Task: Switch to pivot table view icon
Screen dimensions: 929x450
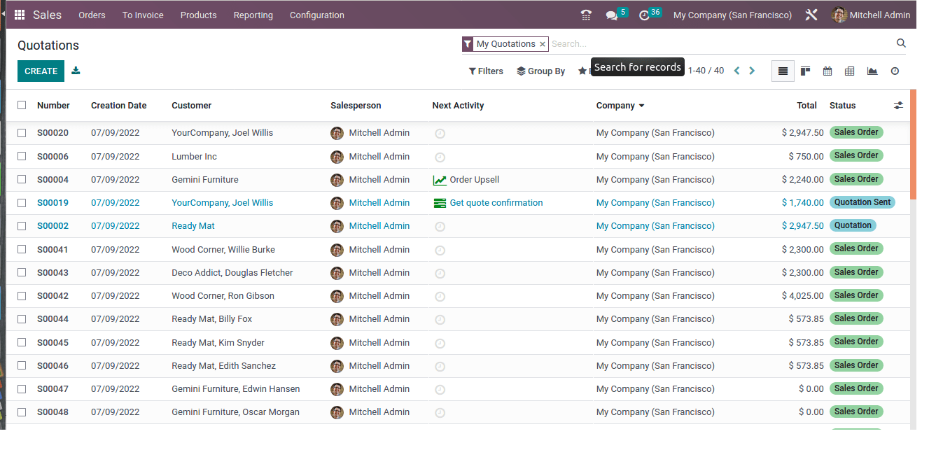Action: tap(849, 71)
